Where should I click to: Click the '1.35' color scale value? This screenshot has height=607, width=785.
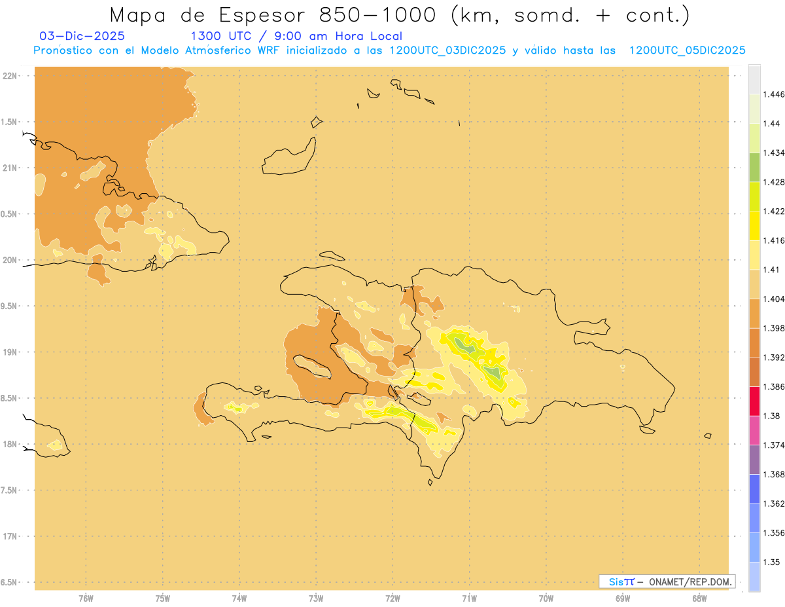pyautogui.click(x=771, y=562)
